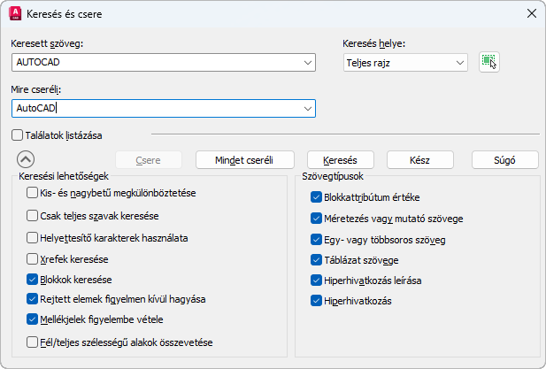Check Csak teljes szavak keresése
The width and height of the screenshot is (546, 369).
(x=33, y=215)
